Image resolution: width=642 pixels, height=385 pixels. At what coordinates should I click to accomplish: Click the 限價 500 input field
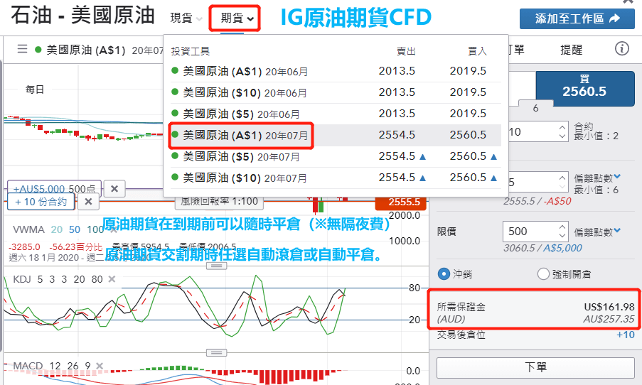click(x=530, y=232)
